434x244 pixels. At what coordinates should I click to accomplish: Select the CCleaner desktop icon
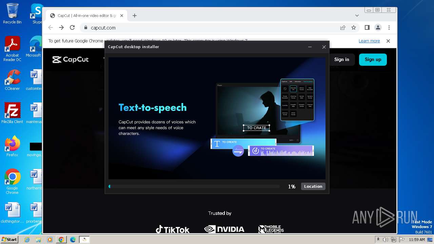[x=12, y=80]
